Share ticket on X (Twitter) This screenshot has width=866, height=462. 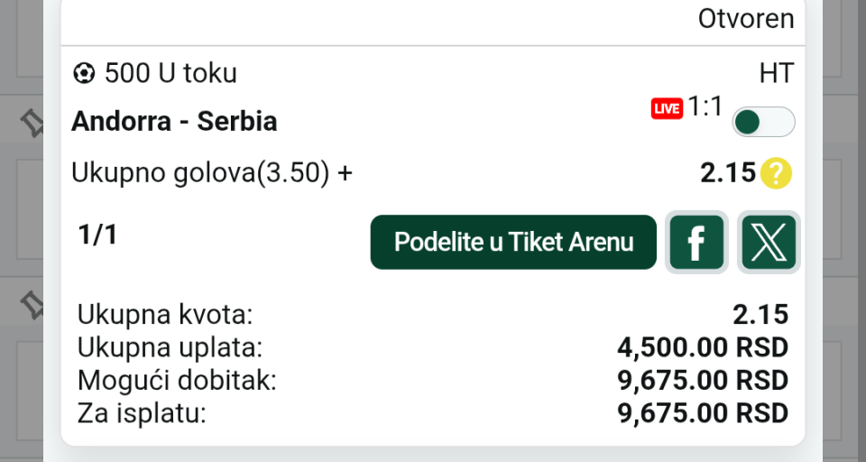coord(769,242)
